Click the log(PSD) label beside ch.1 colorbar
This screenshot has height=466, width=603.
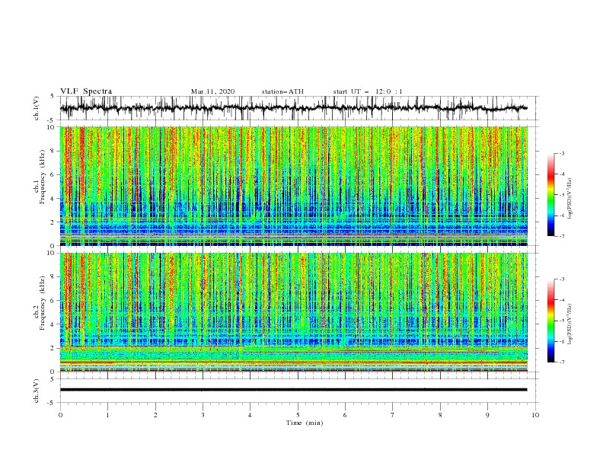coord(569,199)
